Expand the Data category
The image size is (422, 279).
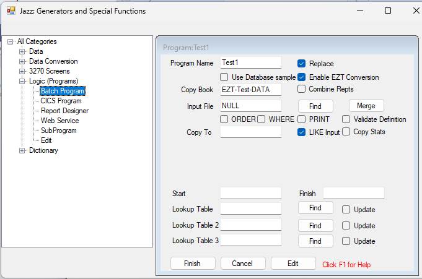pos(22,51)
